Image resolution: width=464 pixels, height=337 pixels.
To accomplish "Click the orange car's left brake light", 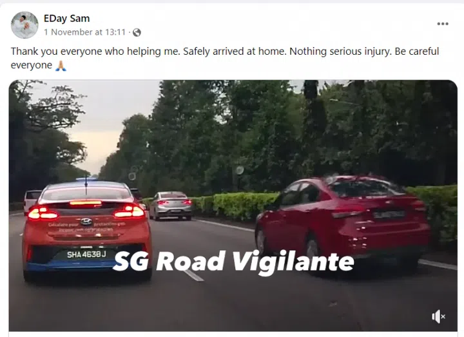I will [43, 213].
